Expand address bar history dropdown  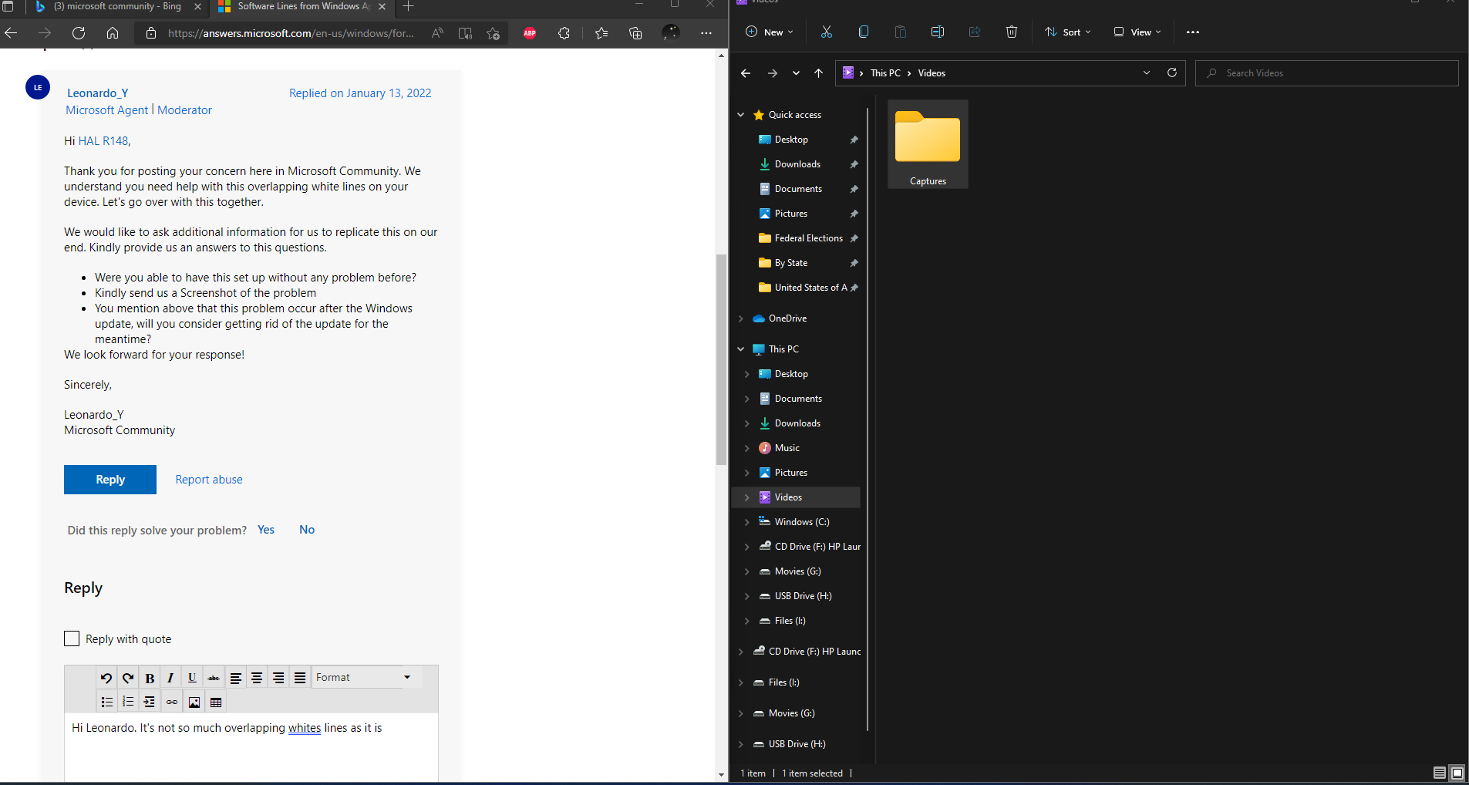[x=1147, y=72]
